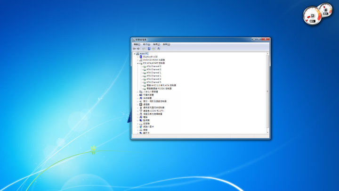Select the ATA Channel 5 entry
Image resolution: width=339 pixels, height=191 pixels.
pyautogui.click(x=153, y=82)
